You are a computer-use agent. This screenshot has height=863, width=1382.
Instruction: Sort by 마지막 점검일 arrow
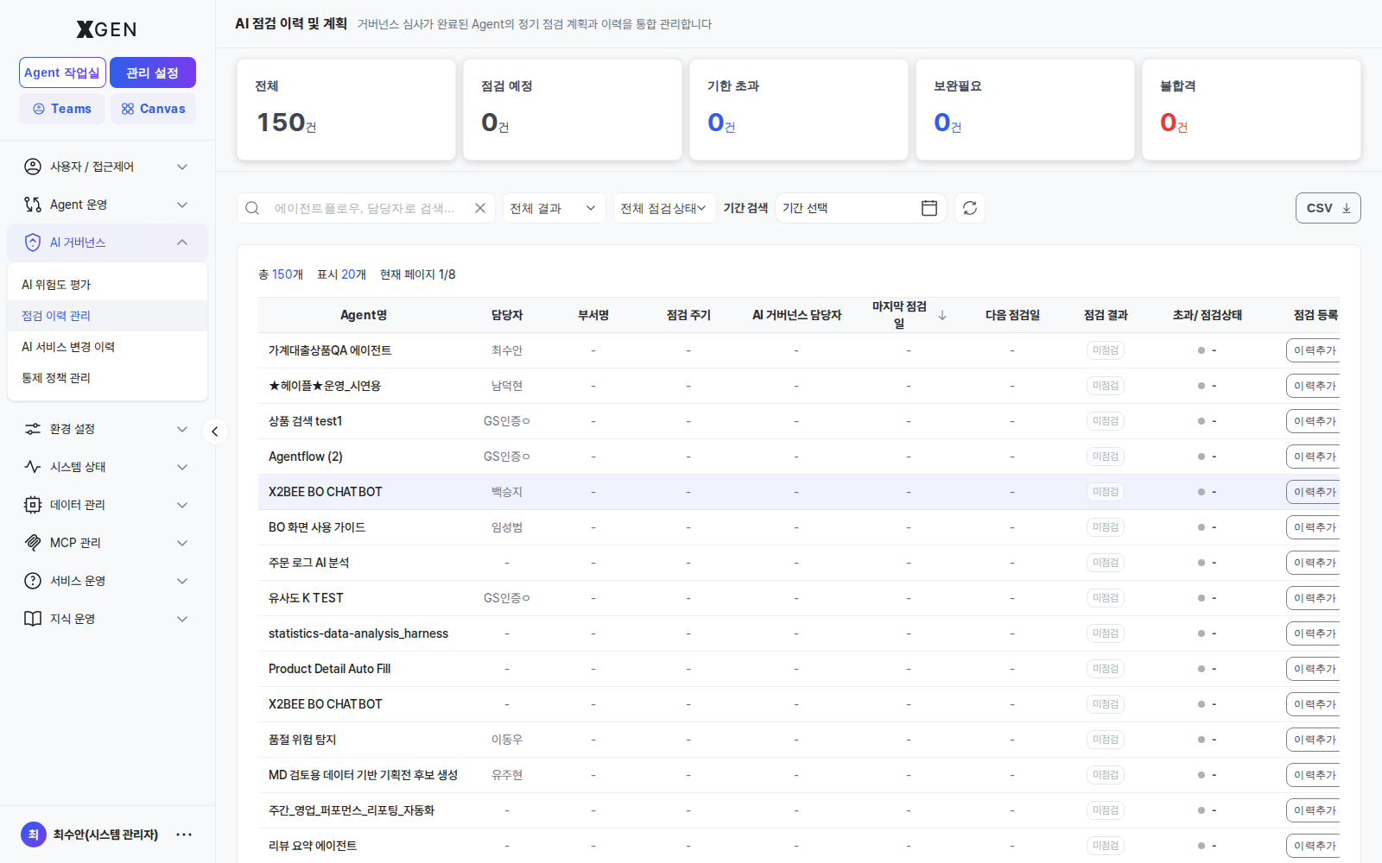(942, 315)
